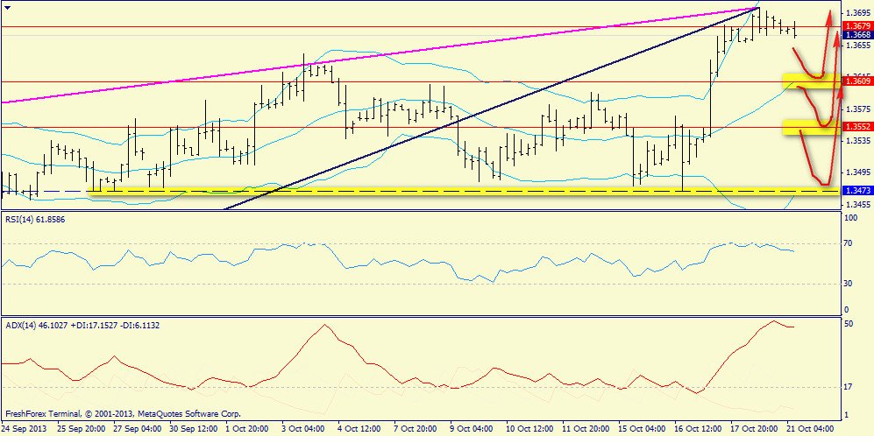Image resolution: width=874 pixels, height=443 pixels.
Task: Click the ADX(14) 46.1027 indicator label
Action: click(82, 325)
